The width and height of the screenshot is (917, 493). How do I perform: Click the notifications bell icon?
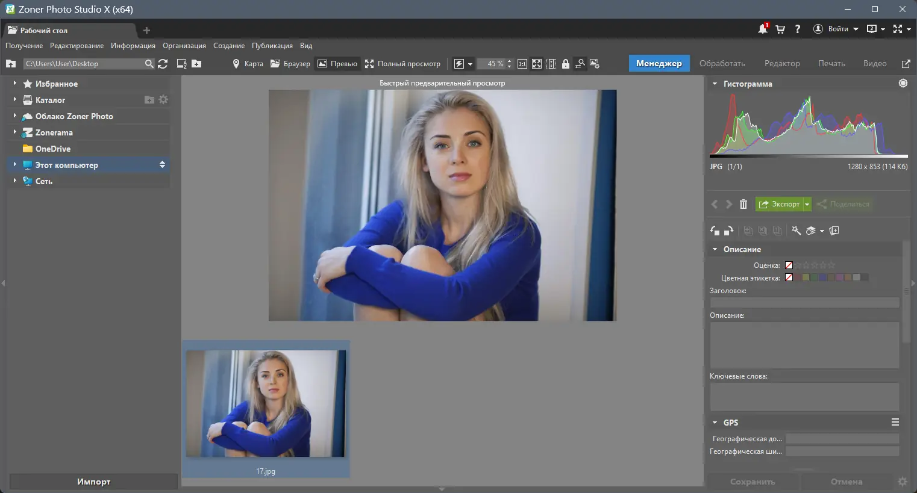(763, 29)
